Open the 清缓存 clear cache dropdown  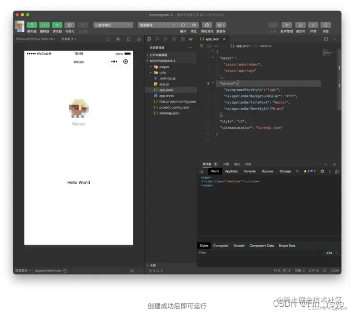pyautogui.click(x=221, y=25)
